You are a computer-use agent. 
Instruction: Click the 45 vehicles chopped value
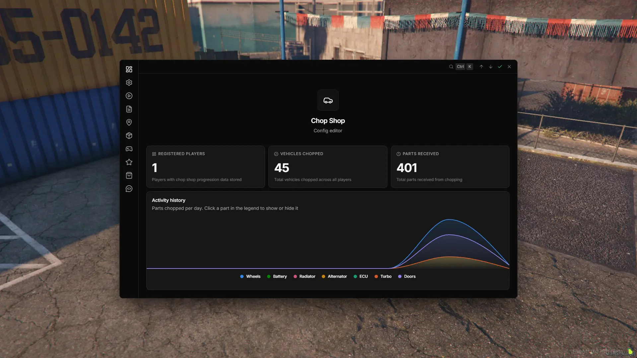282,168
